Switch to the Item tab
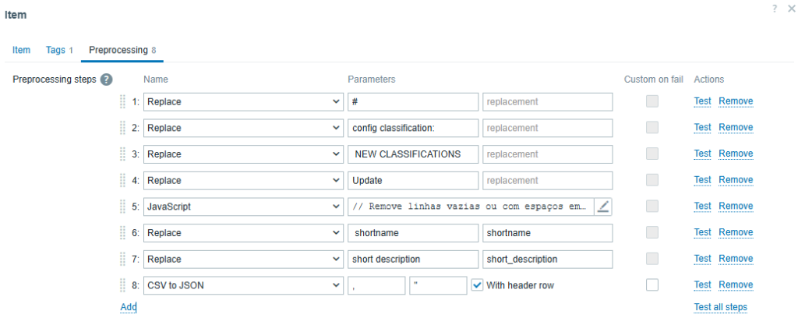 21,50
